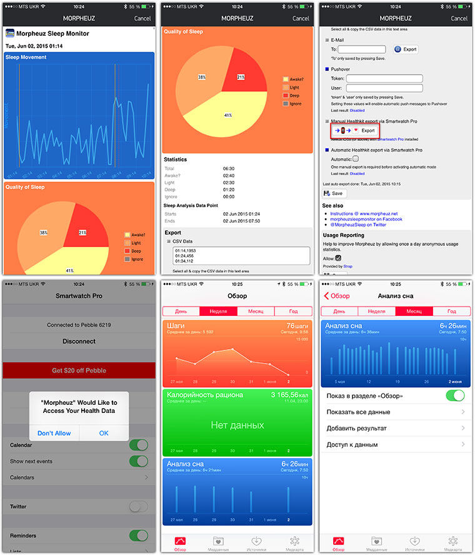Select День tab on Анализ сна detail screen

[x=339, y=311]
